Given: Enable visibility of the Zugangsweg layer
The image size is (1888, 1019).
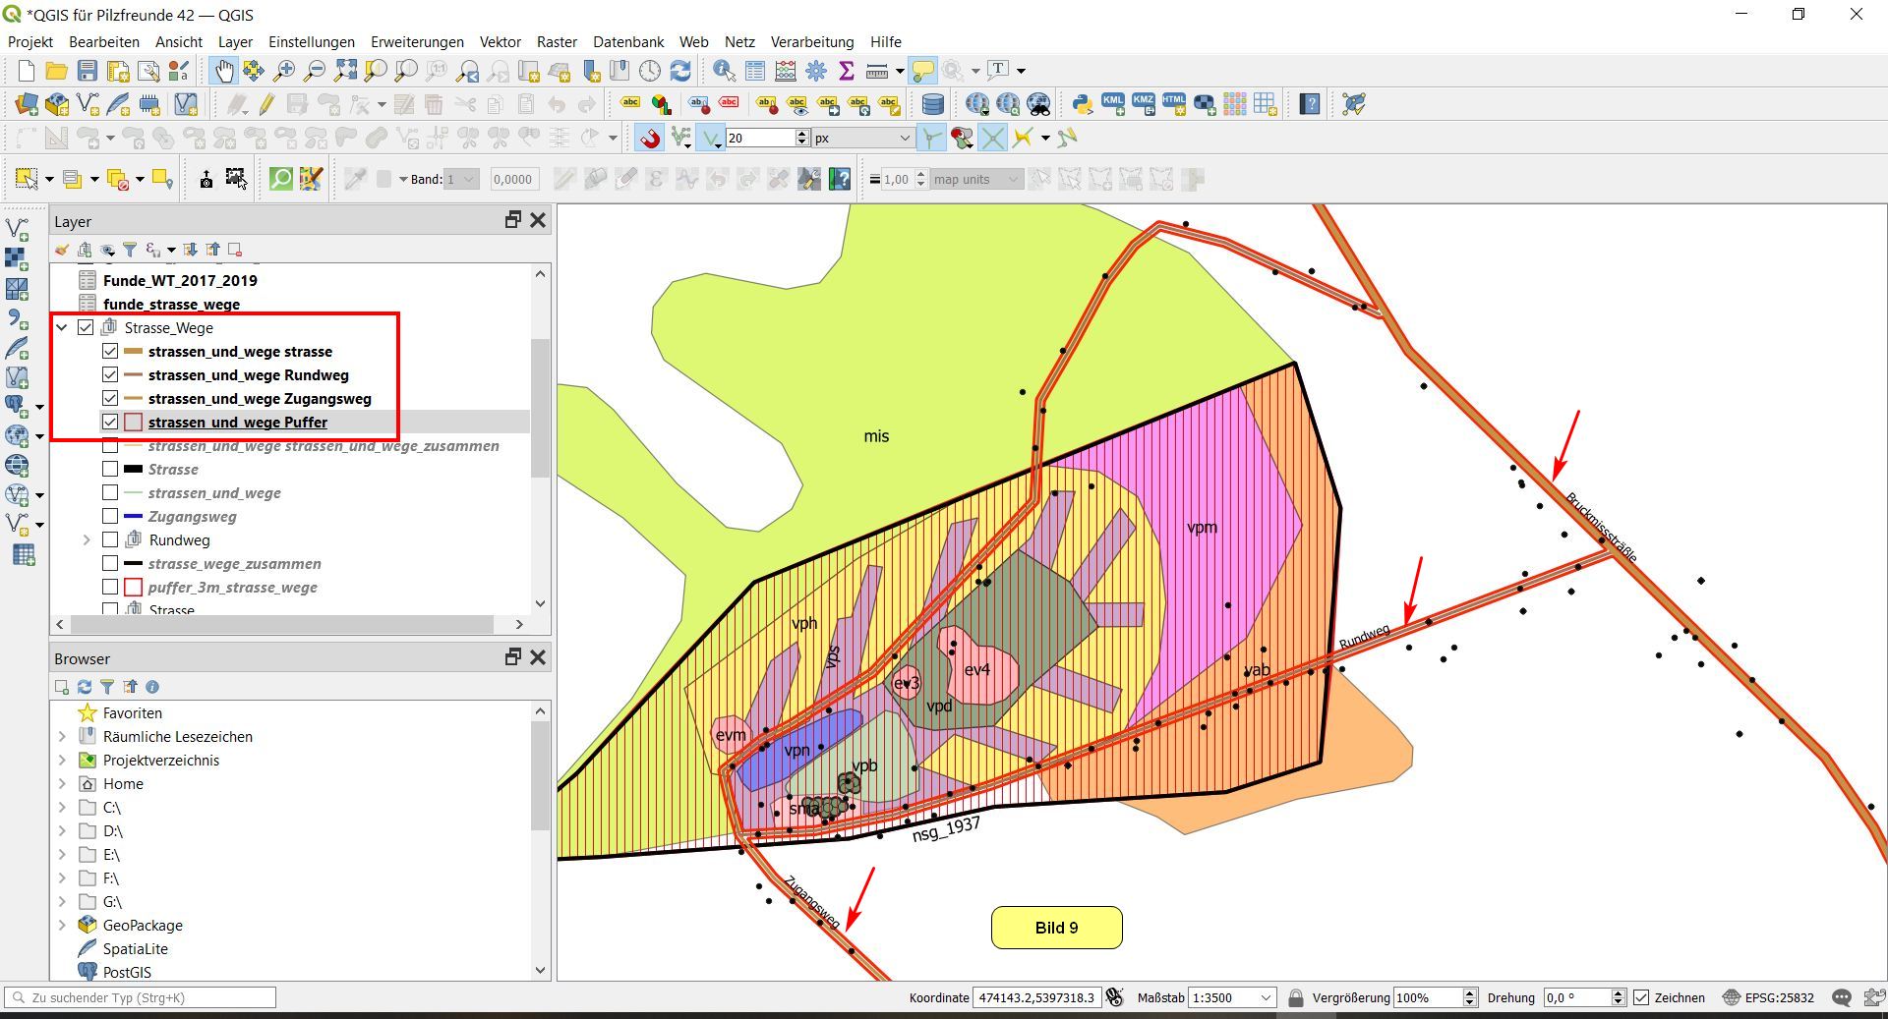Looking at the screenshot, I should click(x=110, y=517).
